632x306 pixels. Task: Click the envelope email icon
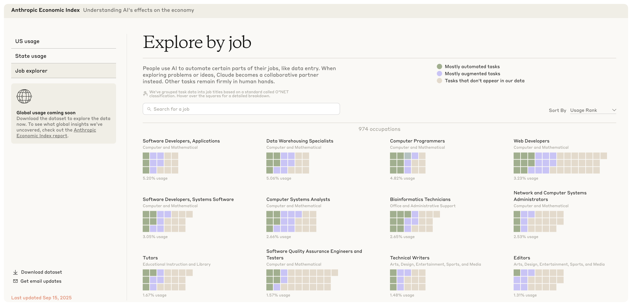point(15,281)
